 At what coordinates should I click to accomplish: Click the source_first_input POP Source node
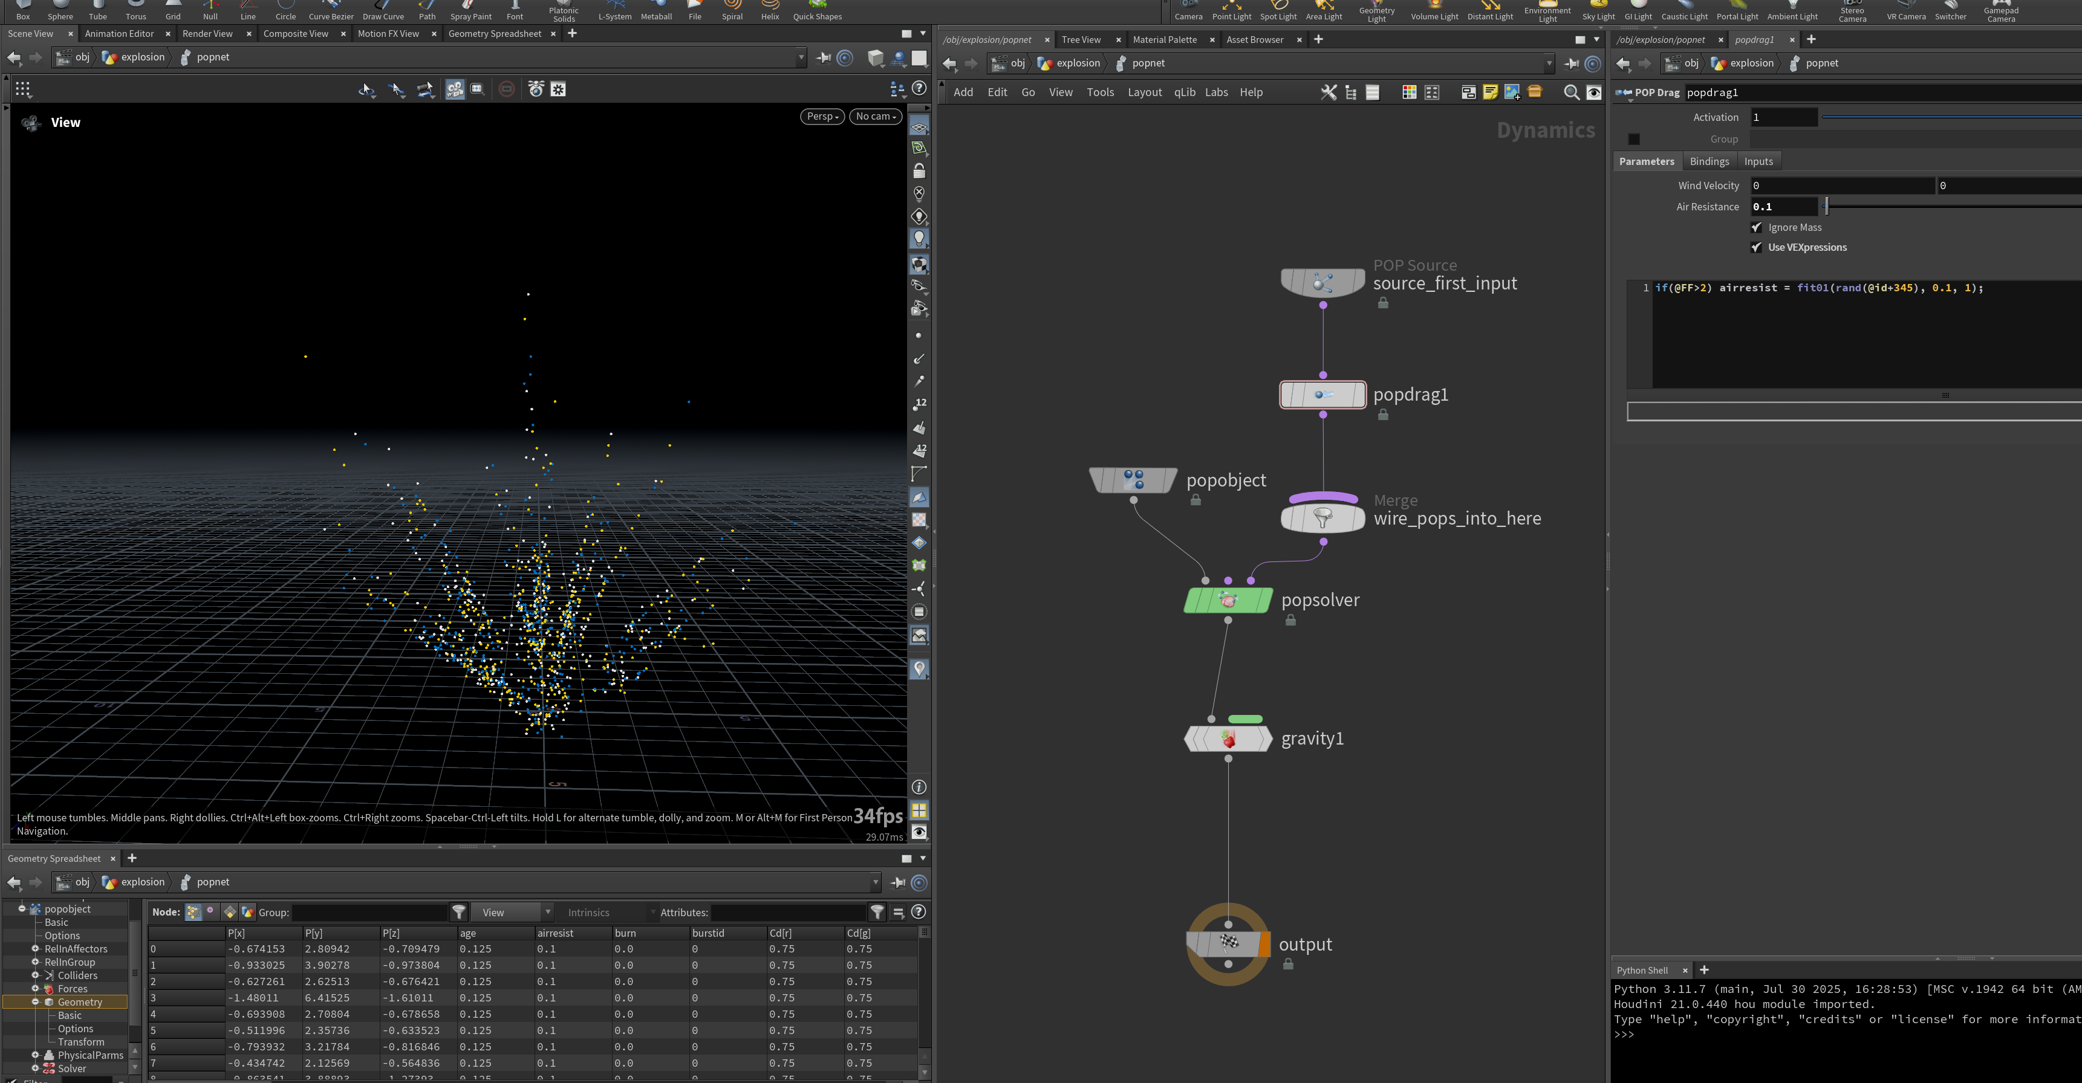[x=1322, y=283]
